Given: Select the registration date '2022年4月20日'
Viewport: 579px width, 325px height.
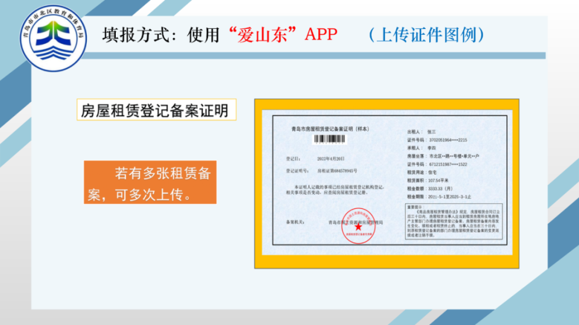Looking at the screenshot, I should pos(331,159).
